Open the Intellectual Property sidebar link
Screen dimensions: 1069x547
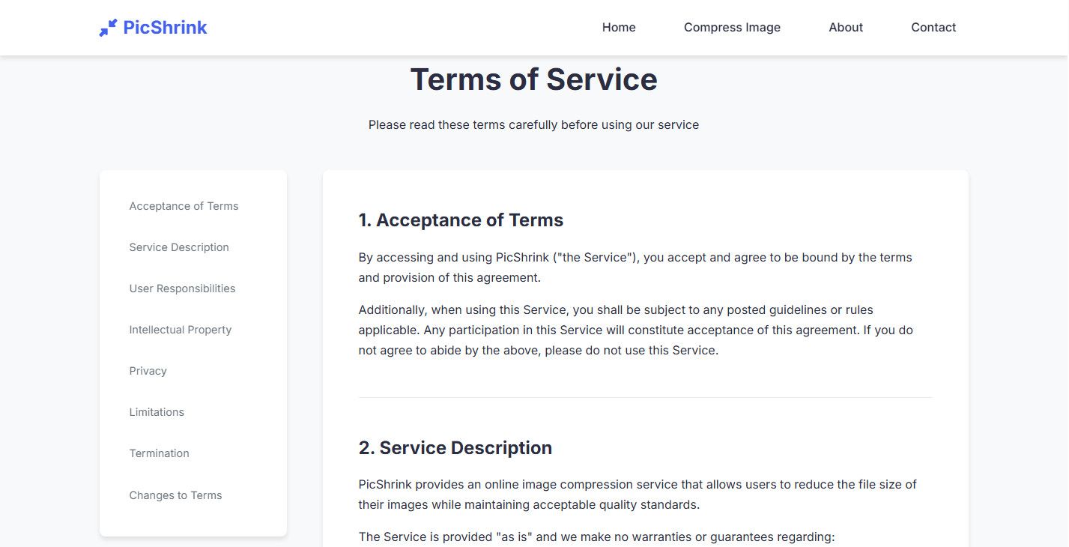(181, 330)
